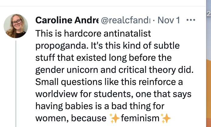211x127 pixels.
Task: Click Caroline's profile picture avatar
Action: pos(16,26)
